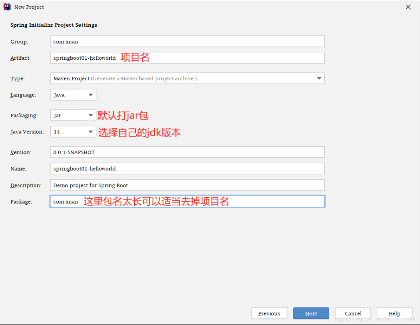
Task: Click the New Project title text
Action: click(x=29, y=7)
